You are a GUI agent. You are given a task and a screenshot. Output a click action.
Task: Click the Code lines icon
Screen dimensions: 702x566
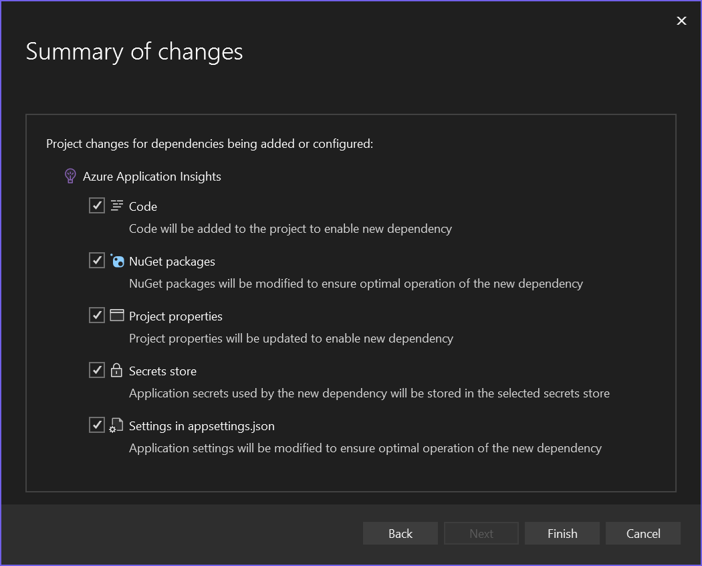click(117, 205)
